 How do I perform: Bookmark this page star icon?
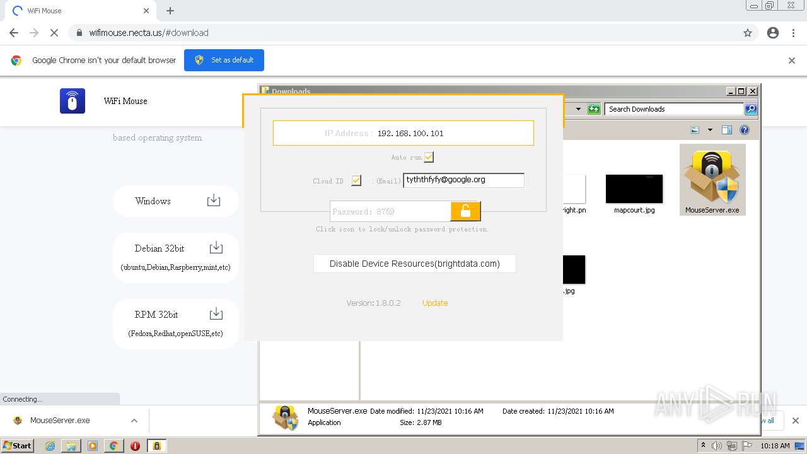(748, 33)
